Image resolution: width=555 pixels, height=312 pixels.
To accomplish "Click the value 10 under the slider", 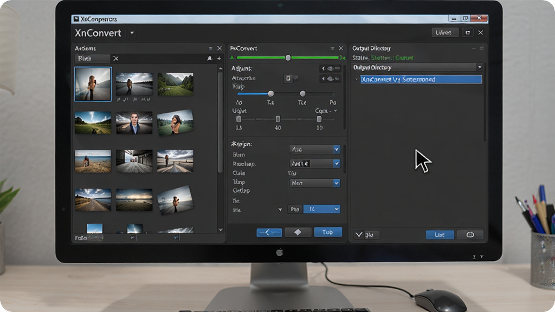I will click(x=320, y=128).
